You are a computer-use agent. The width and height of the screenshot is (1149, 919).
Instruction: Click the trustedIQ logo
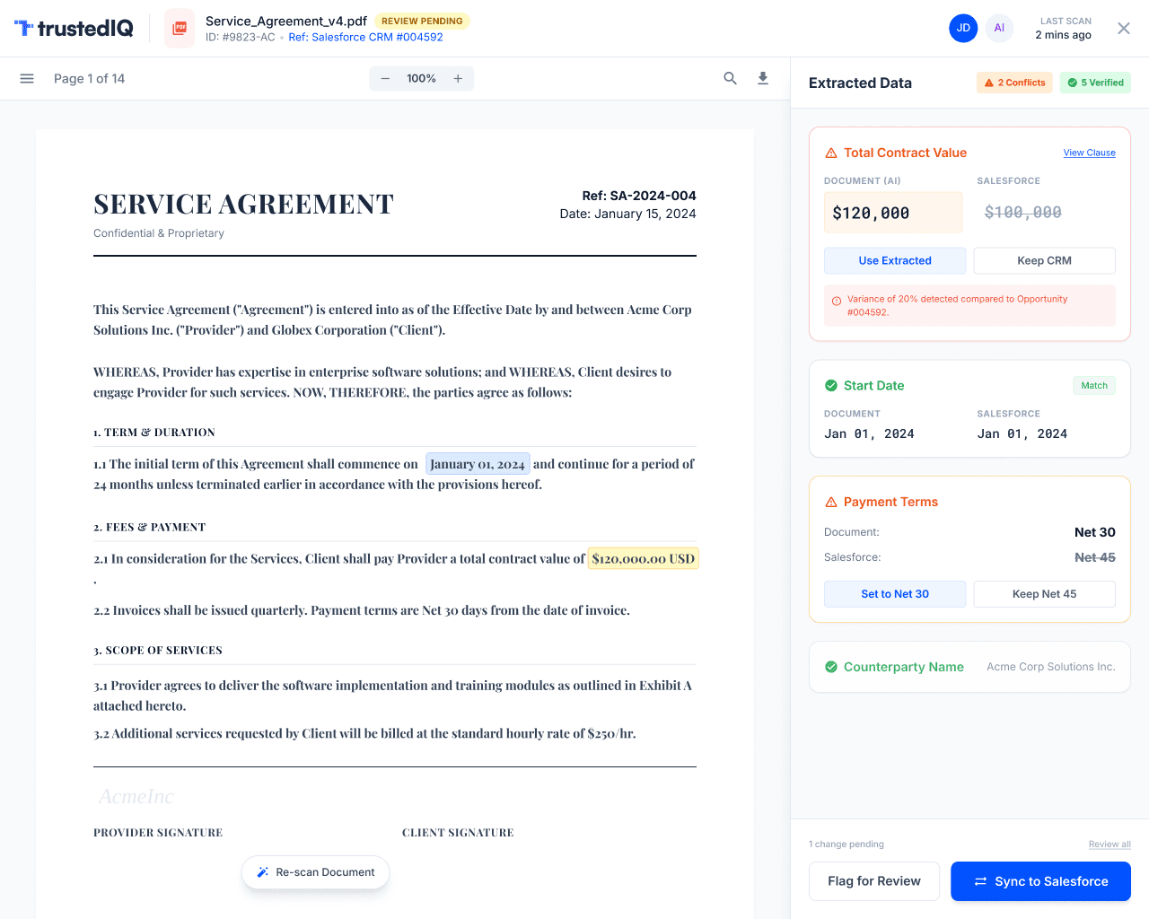(74, 29)
